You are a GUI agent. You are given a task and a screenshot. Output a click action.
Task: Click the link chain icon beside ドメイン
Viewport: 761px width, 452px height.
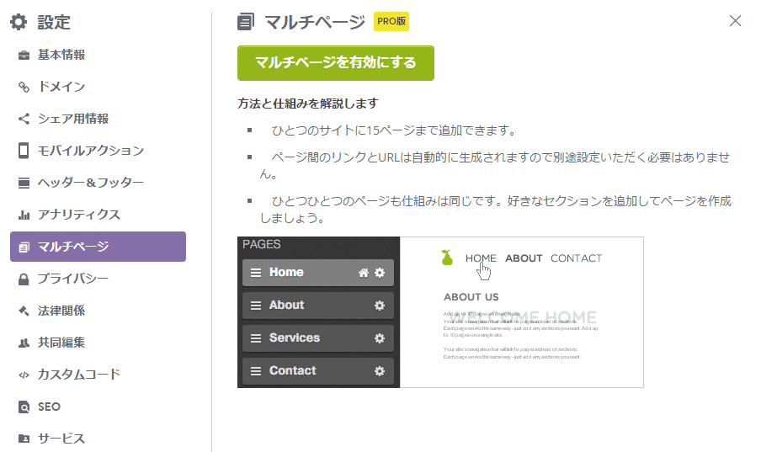[24, 87]
